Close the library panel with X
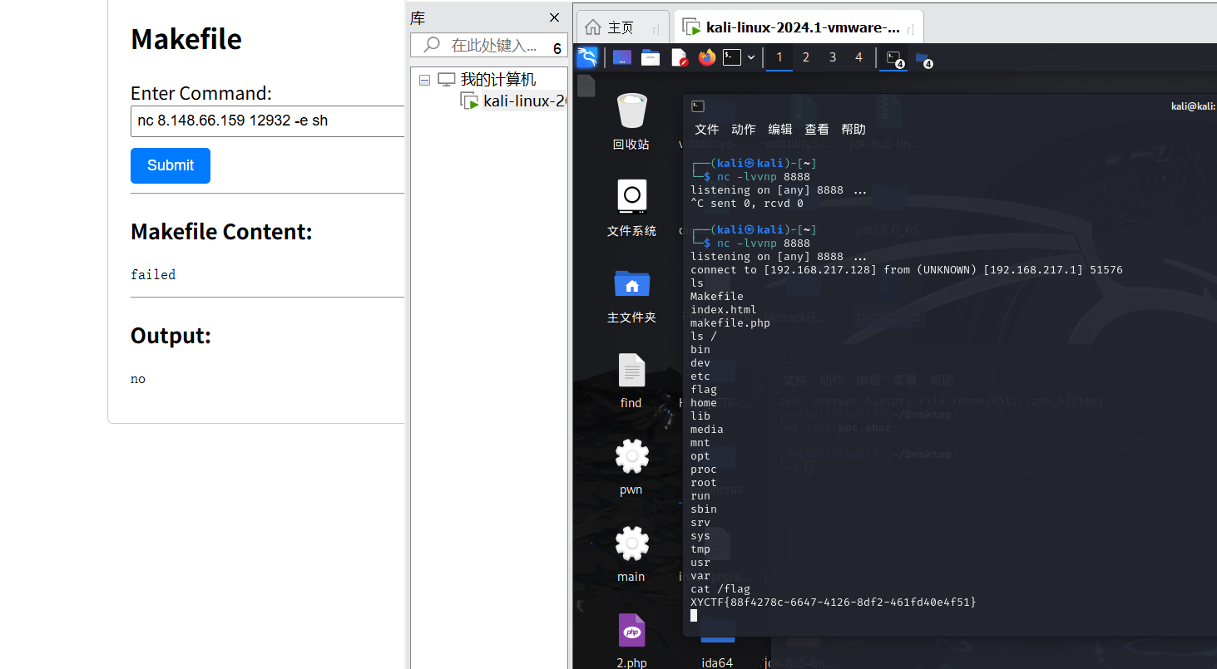This screenshot has height=669, width=1217. pos(554,17)
